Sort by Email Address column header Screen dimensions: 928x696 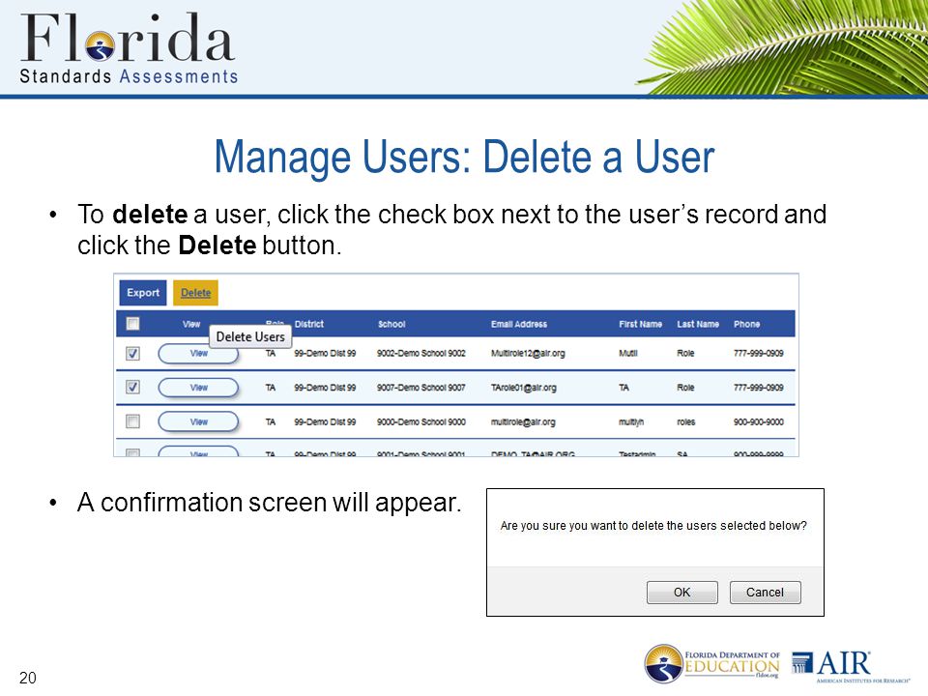click(x=519, y=325)
